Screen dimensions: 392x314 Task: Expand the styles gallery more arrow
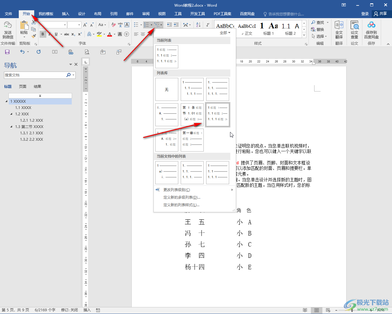coord(304,36)
